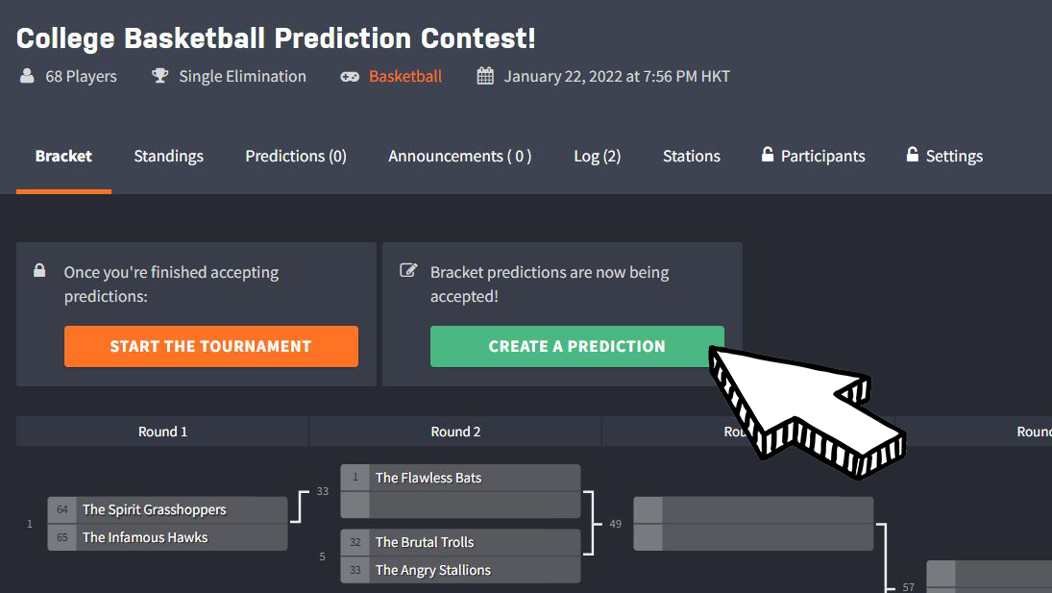The width and height of the screenshot is (1052, 593).
Task: Click the lock icon on the Settings tab
Action: (x=910, y=155)
